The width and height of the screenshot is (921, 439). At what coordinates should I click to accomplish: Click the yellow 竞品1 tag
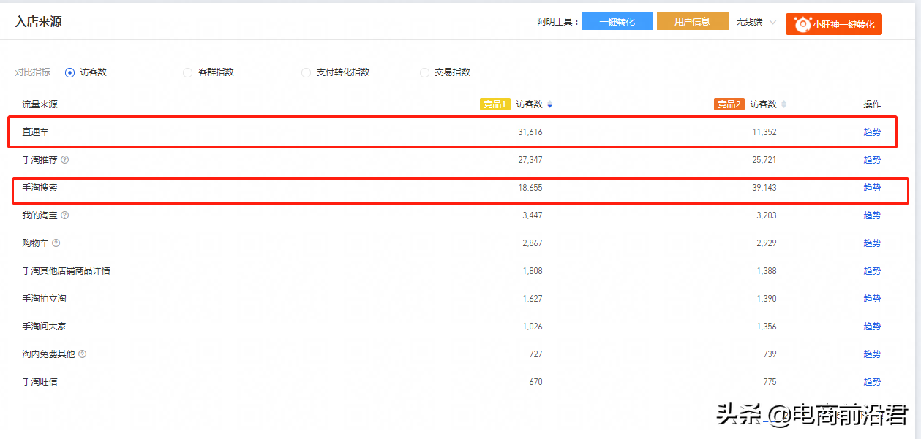495,104
